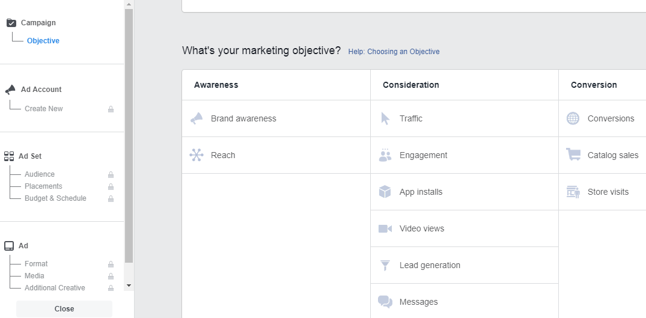Image resolution: width=646 pixels, height=318 pixels.
Task: Click the Store visits storefront icon
Action: pos(573,192)
